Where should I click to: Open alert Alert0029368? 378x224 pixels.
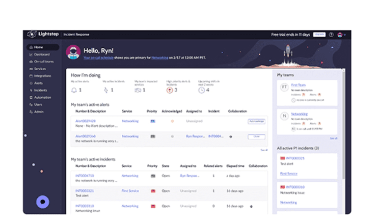point(86,136)
